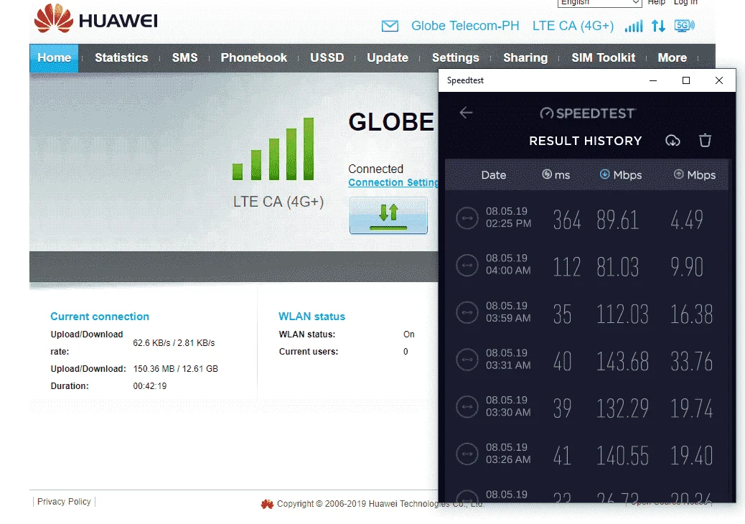Open the messages envelope icon
Viewport: 745px width, 524px height.
[x=390, y=26]
